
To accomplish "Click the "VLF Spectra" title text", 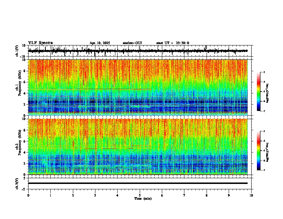I will tap(40, 43).
